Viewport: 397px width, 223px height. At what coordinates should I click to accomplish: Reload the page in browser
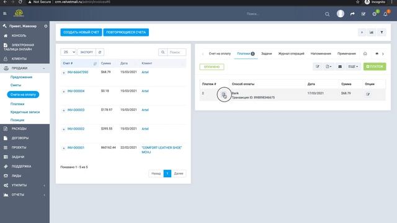20,2
